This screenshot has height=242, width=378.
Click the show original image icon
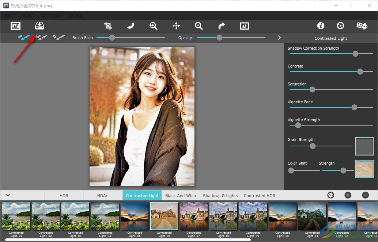[244, 26]
